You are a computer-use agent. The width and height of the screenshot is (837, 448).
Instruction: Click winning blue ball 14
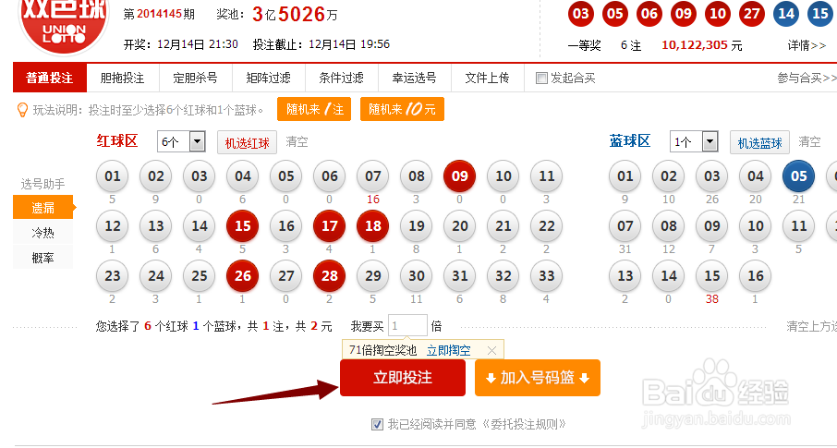[786, 13]
